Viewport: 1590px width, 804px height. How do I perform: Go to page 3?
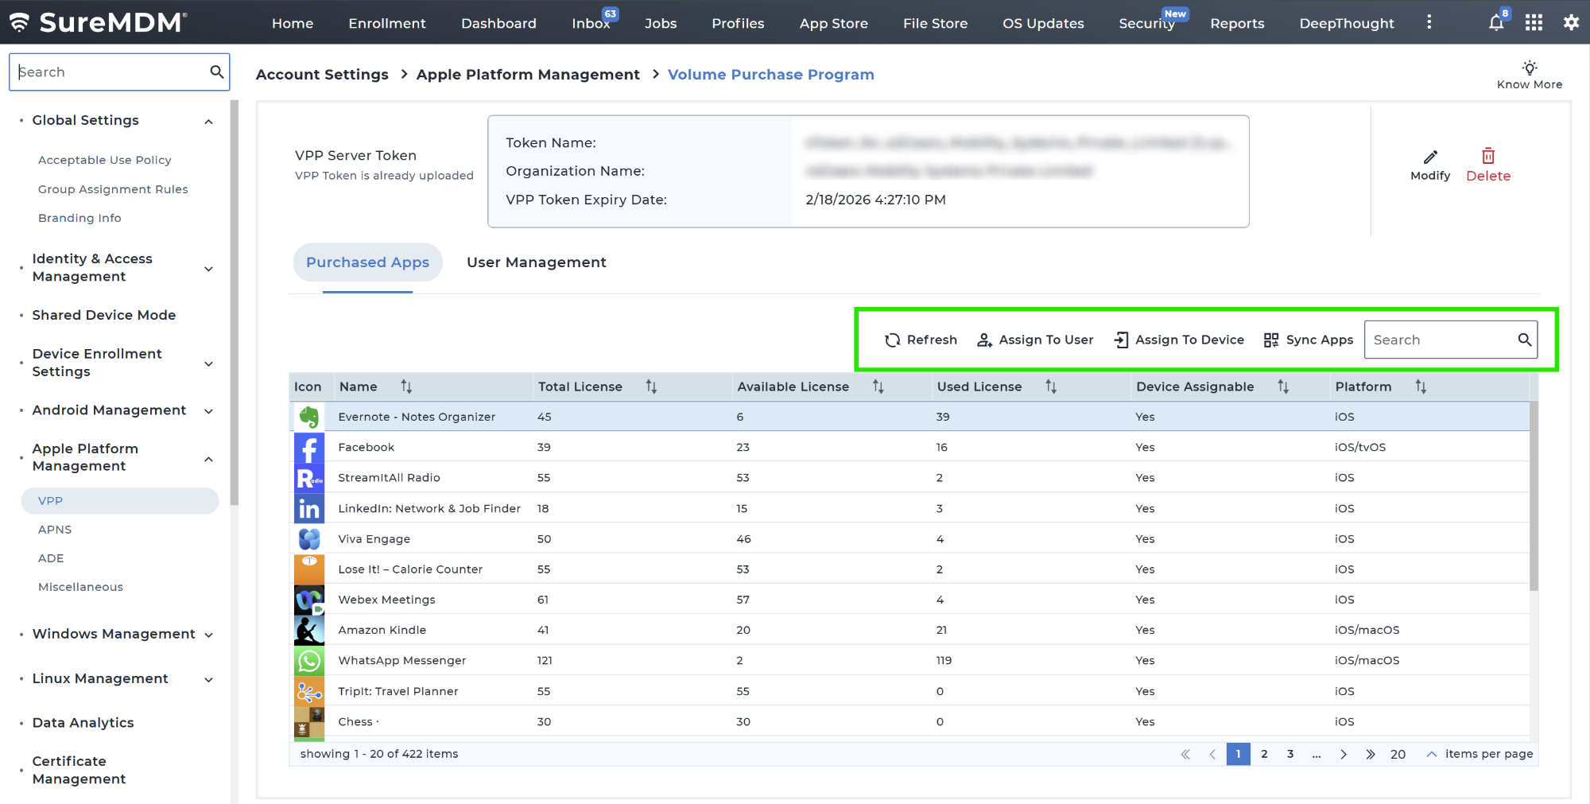(x=1290, y=754)
